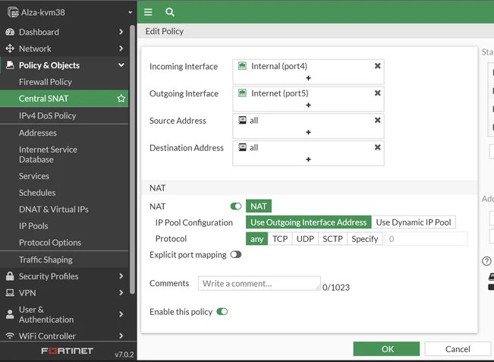Click the VPN monitor icon
The image size is (494, 362).
[10, 293]
